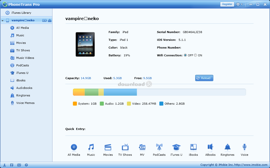Click the user account icon in status bar
The height and width of the screenshot is (168, 270).
pos(5,165)
